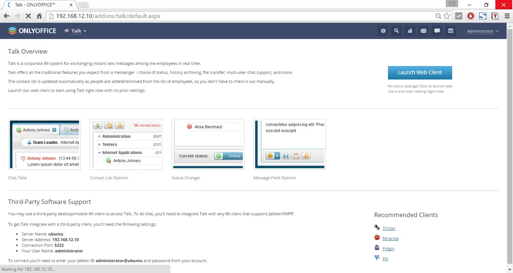Open the Pidgin link
Viewport: 513px width, 273px height.
pos(388,249)
